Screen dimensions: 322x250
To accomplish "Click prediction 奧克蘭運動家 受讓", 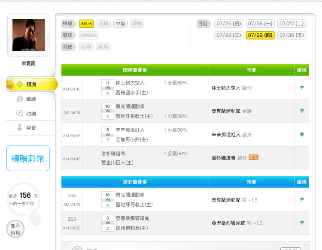I will pyautogui.click(x=231, y=111).
